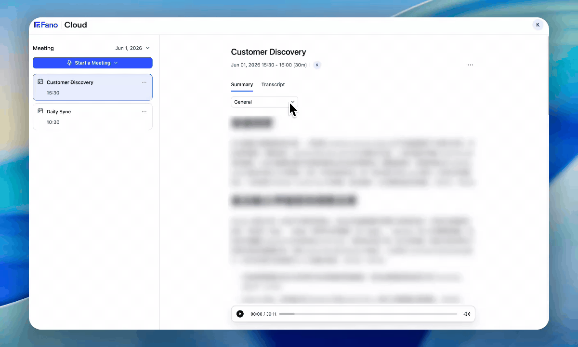578x347 pixels.
Task: Click the Customer Discovery heading title
Action: [x=268, y=52]
